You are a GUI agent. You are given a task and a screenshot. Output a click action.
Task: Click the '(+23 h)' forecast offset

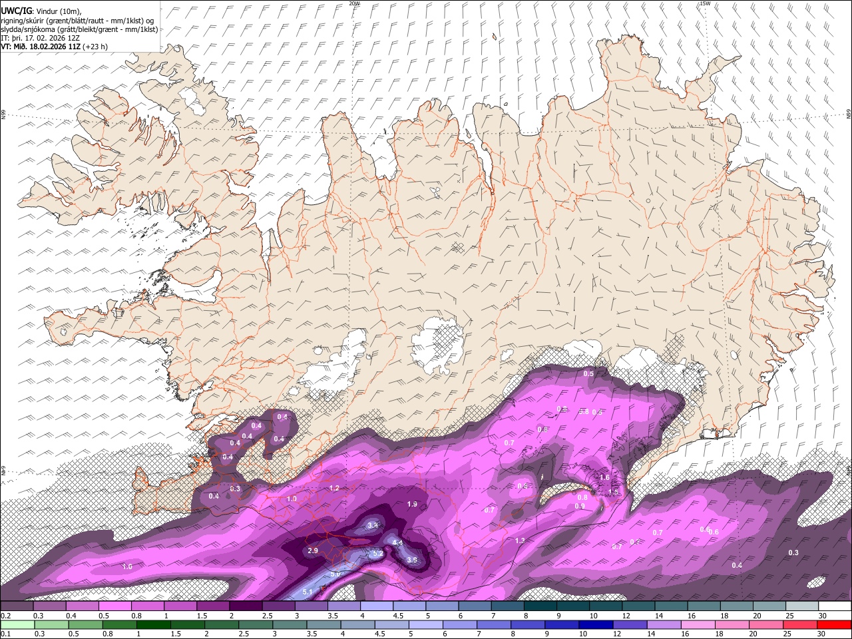[x=96, y=47]
